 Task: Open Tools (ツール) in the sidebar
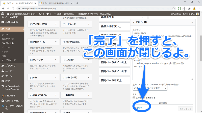click(x=9, y=76)
